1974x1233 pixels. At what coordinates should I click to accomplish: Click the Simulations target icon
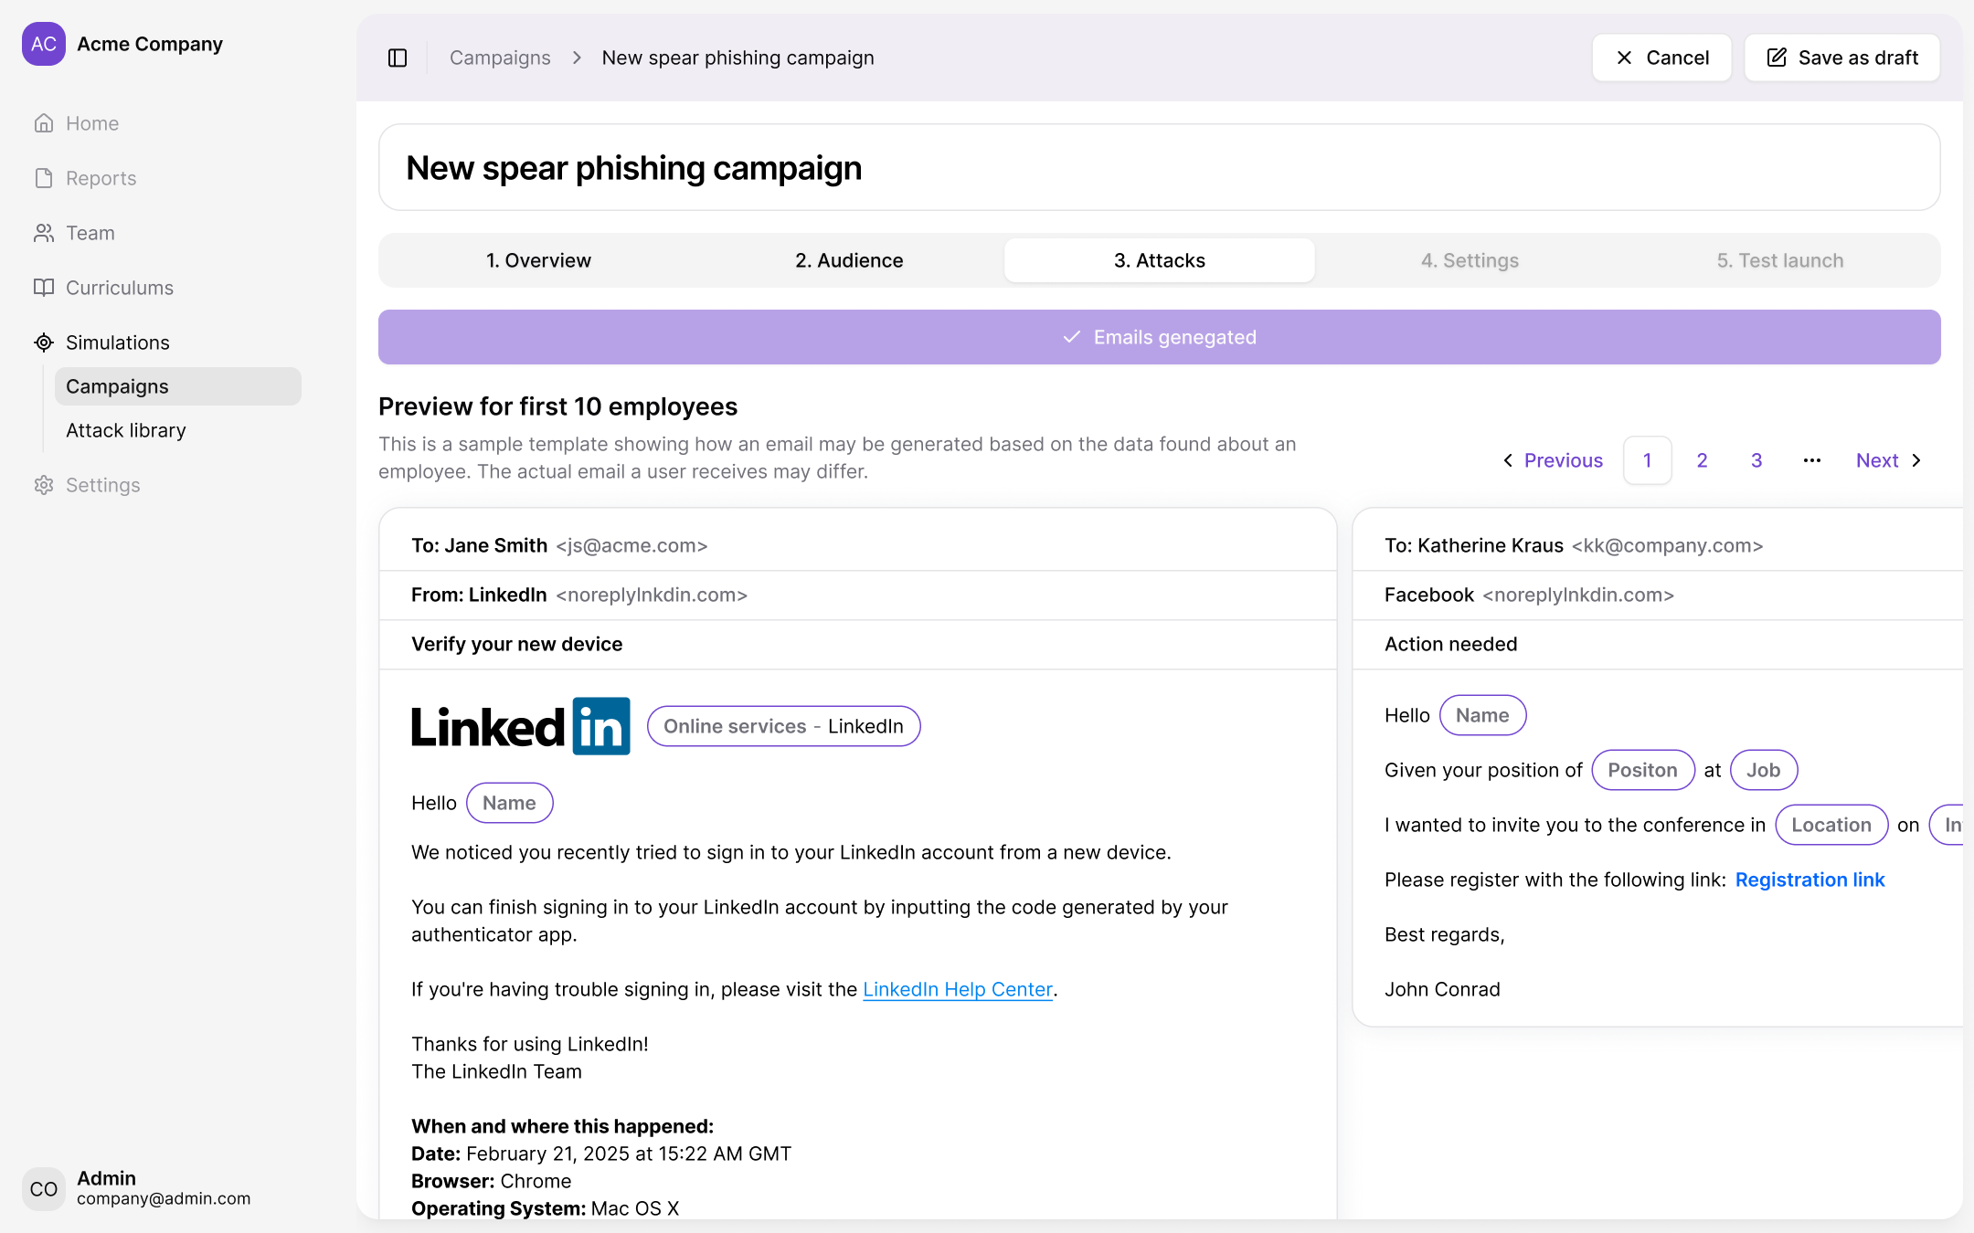(x=44, y=342)
